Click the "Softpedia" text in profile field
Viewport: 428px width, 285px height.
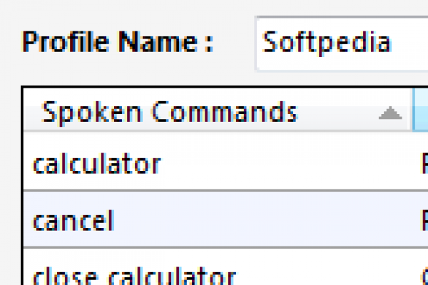point(327,42)
